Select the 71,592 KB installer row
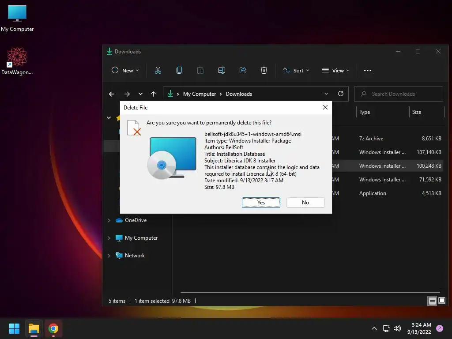 (387, 180)
